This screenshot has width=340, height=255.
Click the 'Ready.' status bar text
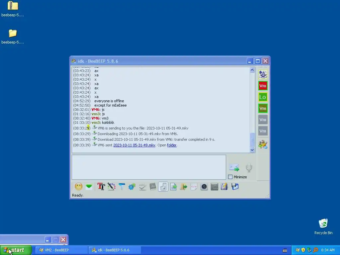[x=78, y=195]
